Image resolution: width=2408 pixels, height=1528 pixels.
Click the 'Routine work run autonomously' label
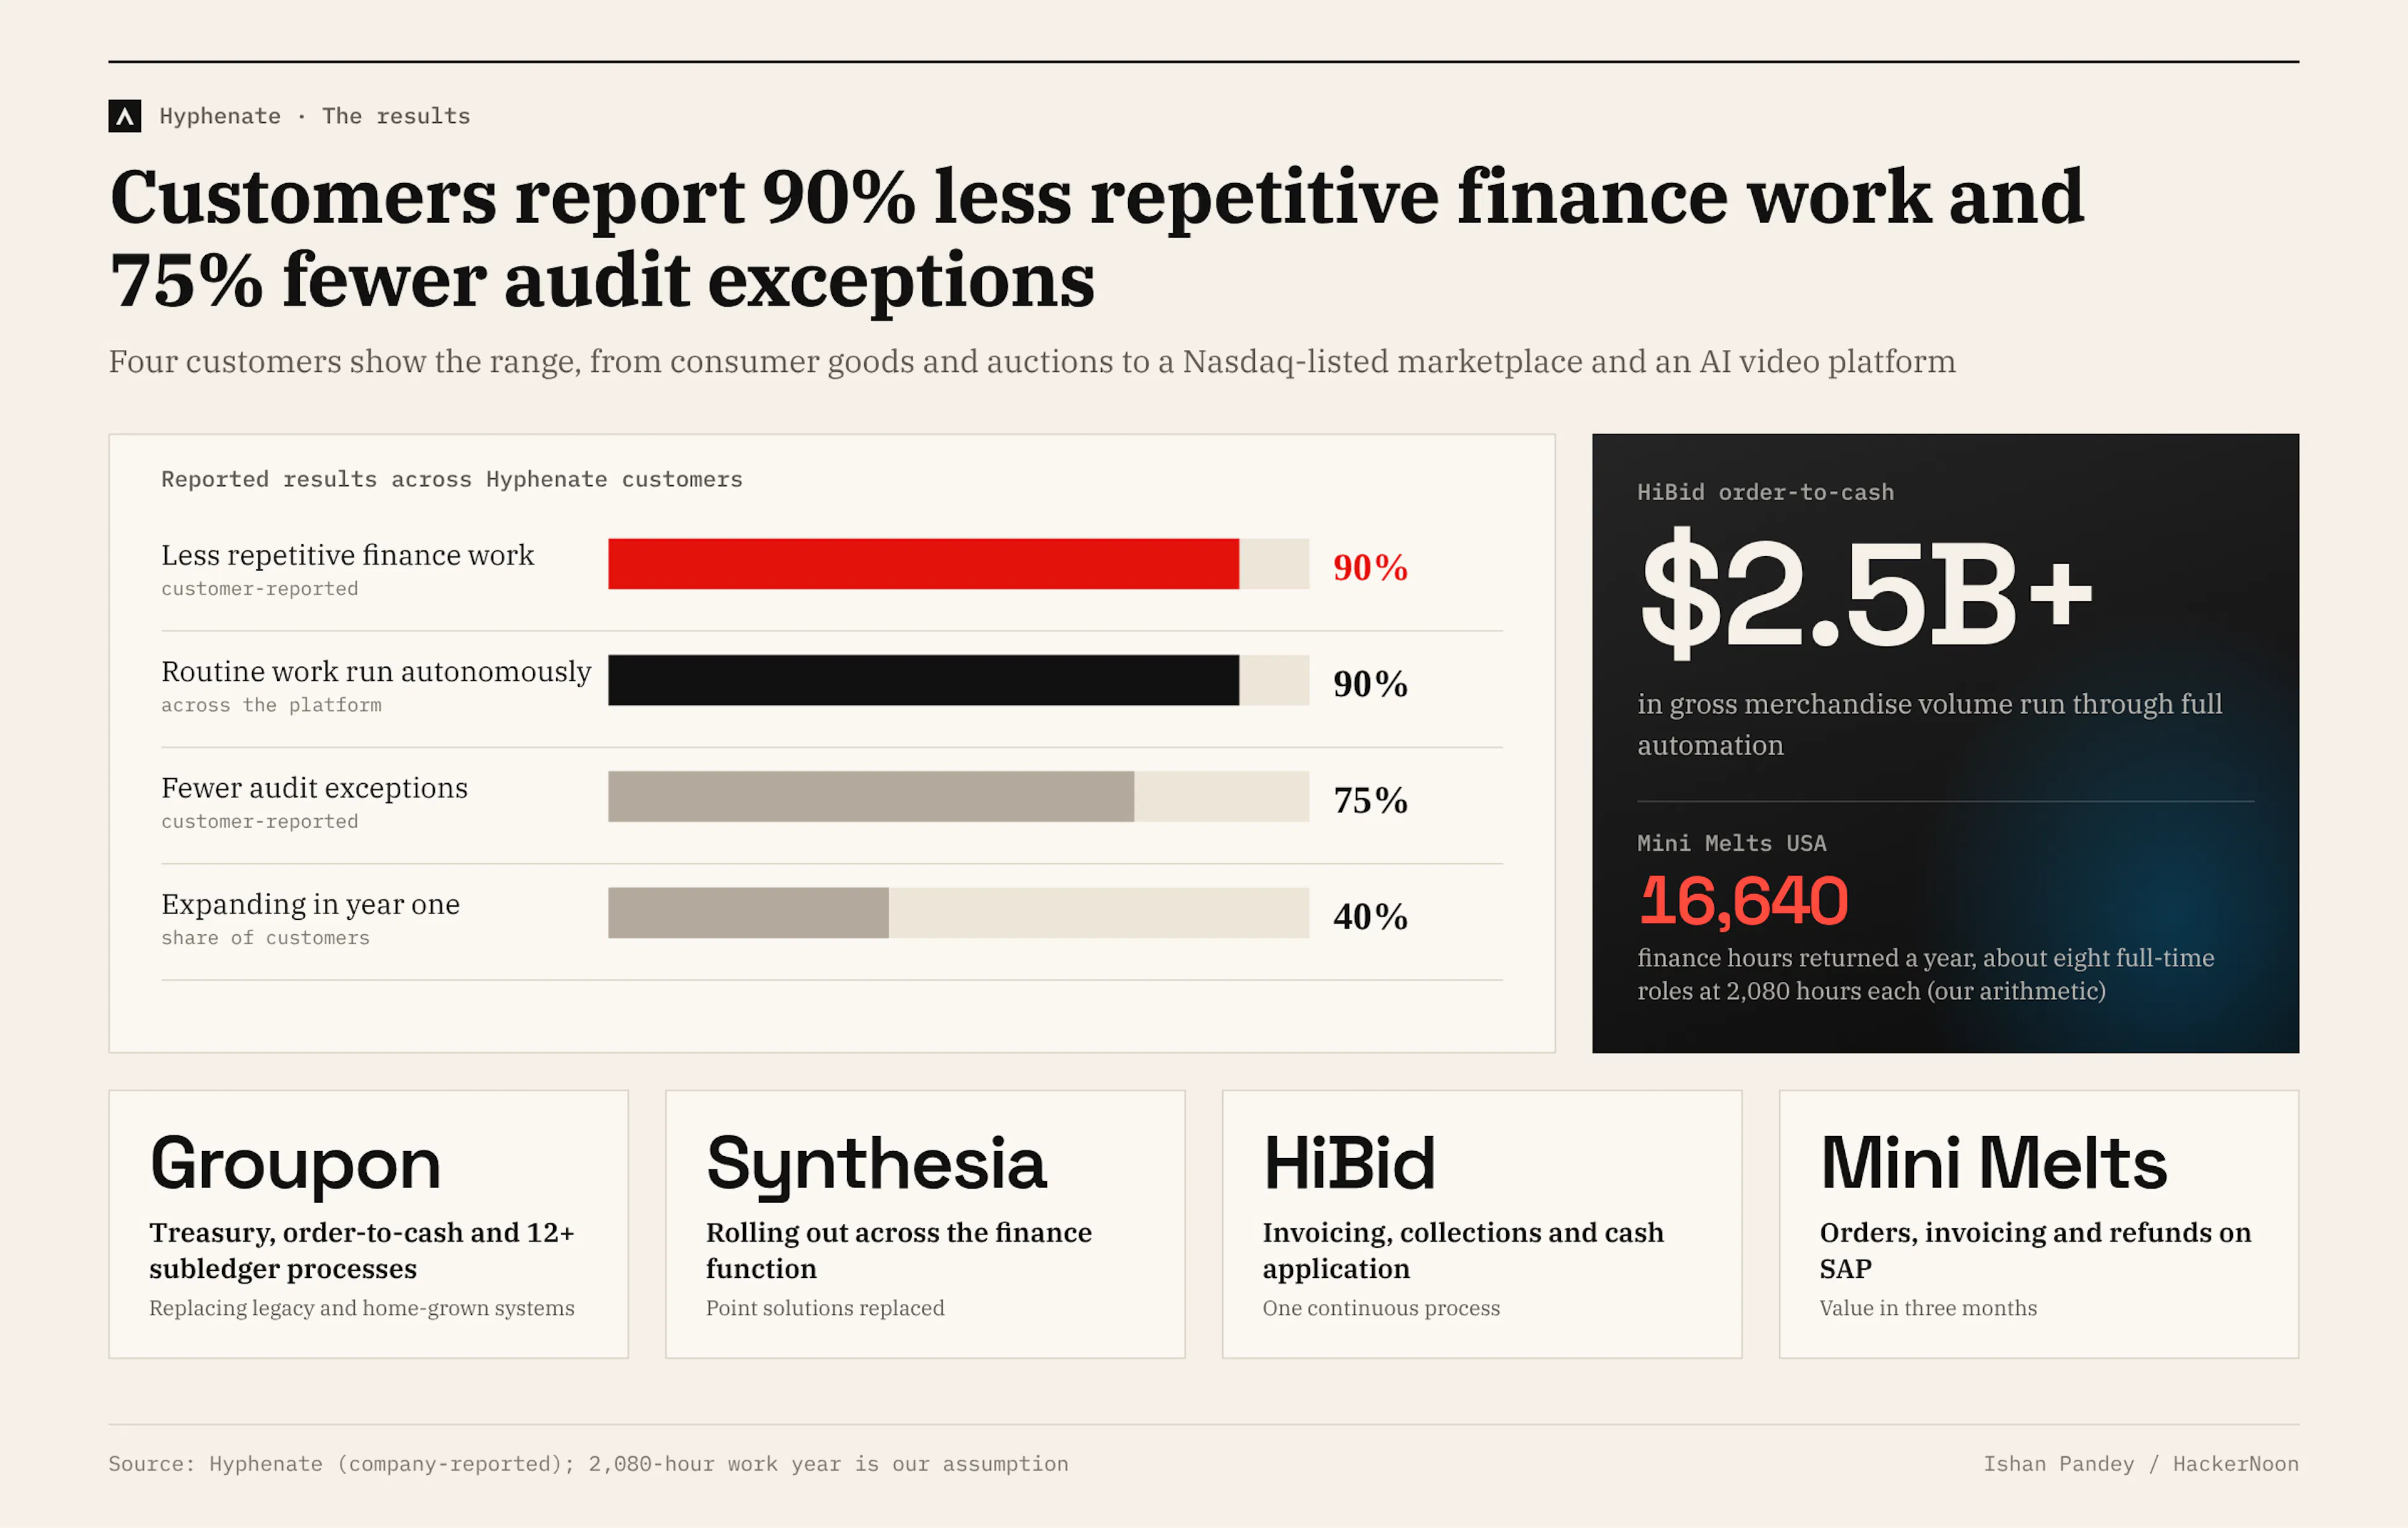click(376, 671)
